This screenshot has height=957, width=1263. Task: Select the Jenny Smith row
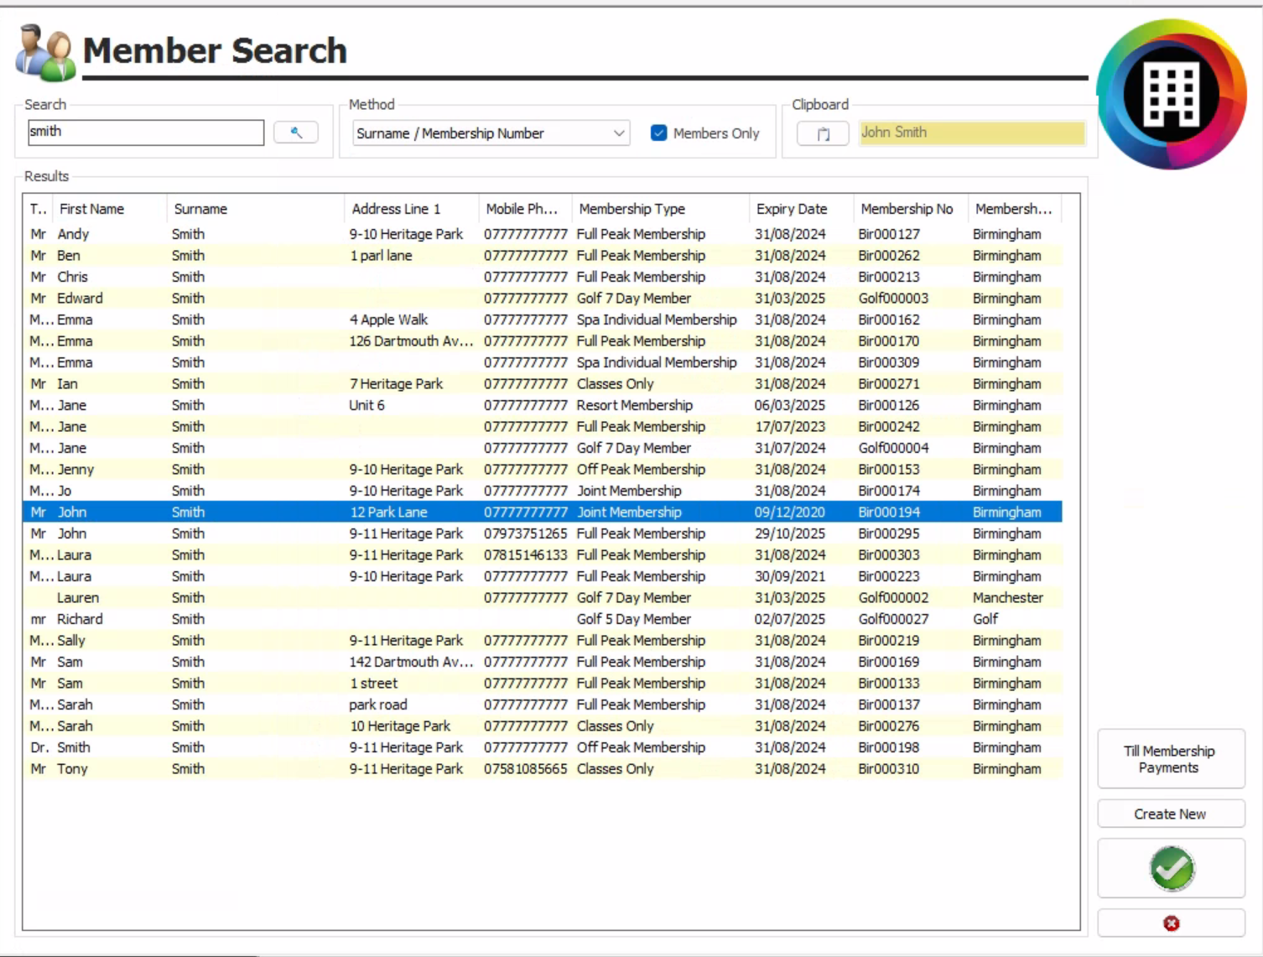543,470
